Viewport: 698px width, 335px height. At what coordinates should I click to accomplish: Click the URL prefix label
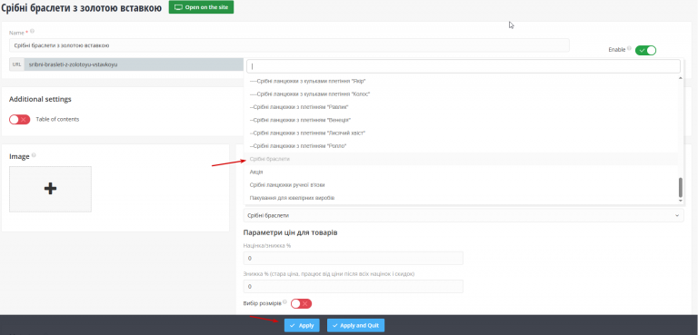point(17,64)
